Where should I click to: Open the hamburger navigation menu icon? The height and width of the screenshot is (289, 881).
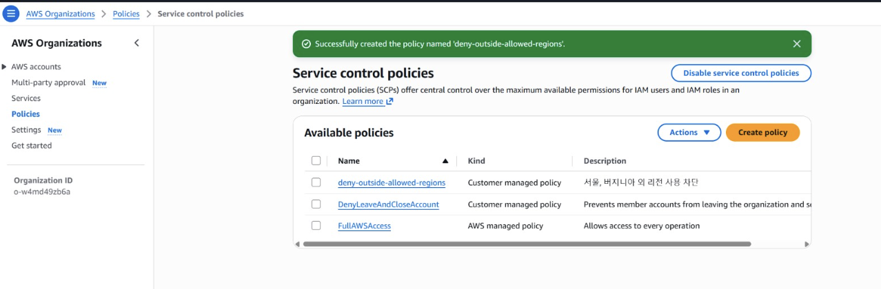coord(11,14)
